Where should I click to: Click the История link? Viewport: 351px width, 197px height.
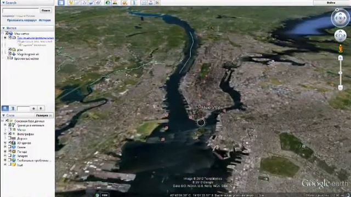[x=45, y=20]
